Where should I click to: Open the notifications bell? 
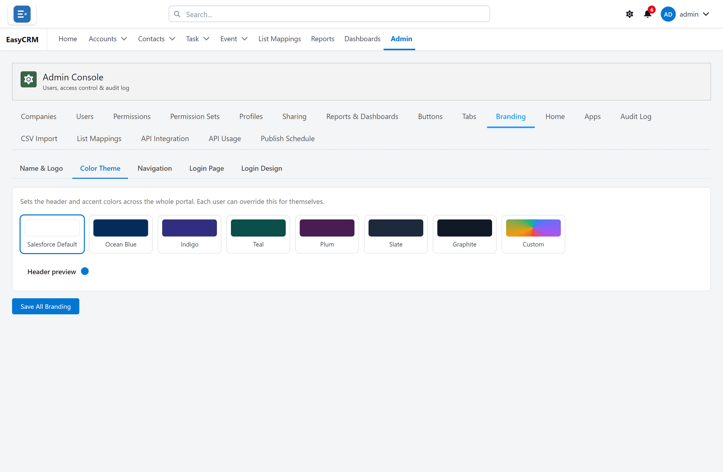[x=647, y=14]
